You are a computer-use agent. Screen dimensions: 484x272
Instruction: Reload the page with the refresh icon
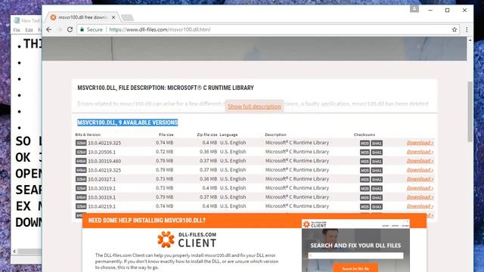click(x=70, y=29)
